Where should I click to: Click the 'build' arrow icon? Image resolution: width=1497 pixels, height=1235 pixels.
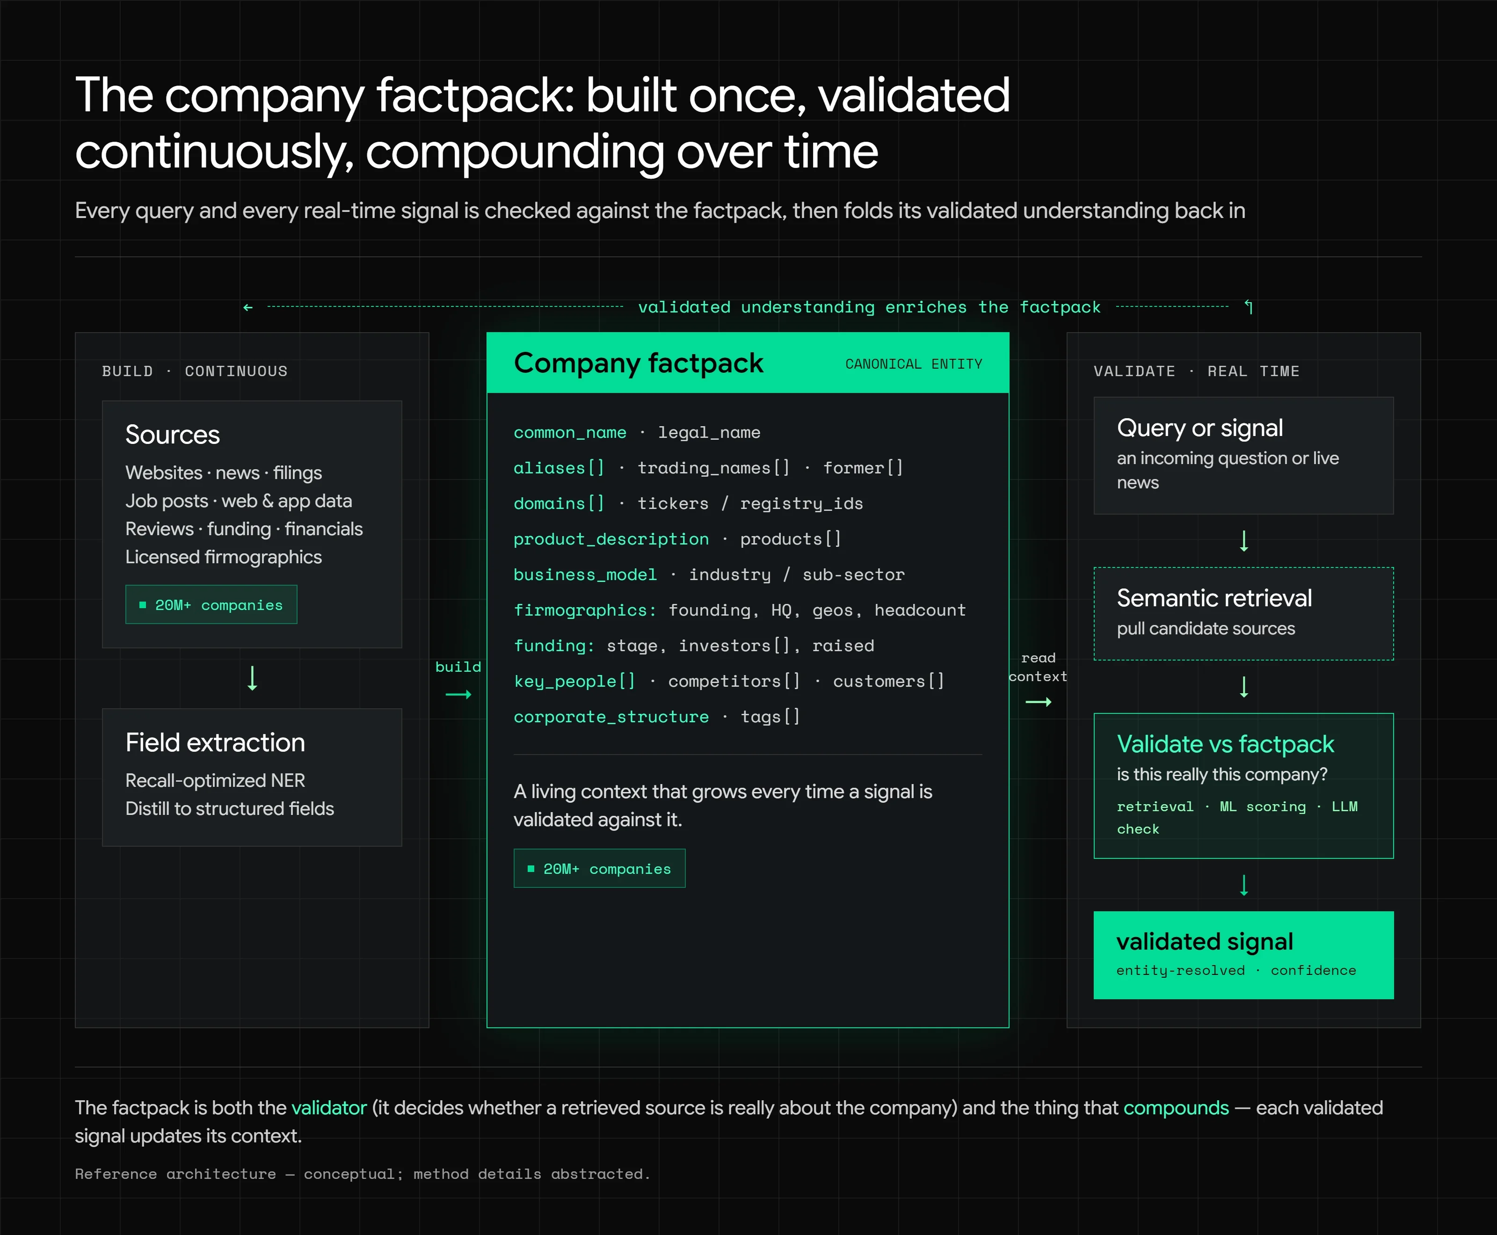pyautogui.click(x=458, y=694)
